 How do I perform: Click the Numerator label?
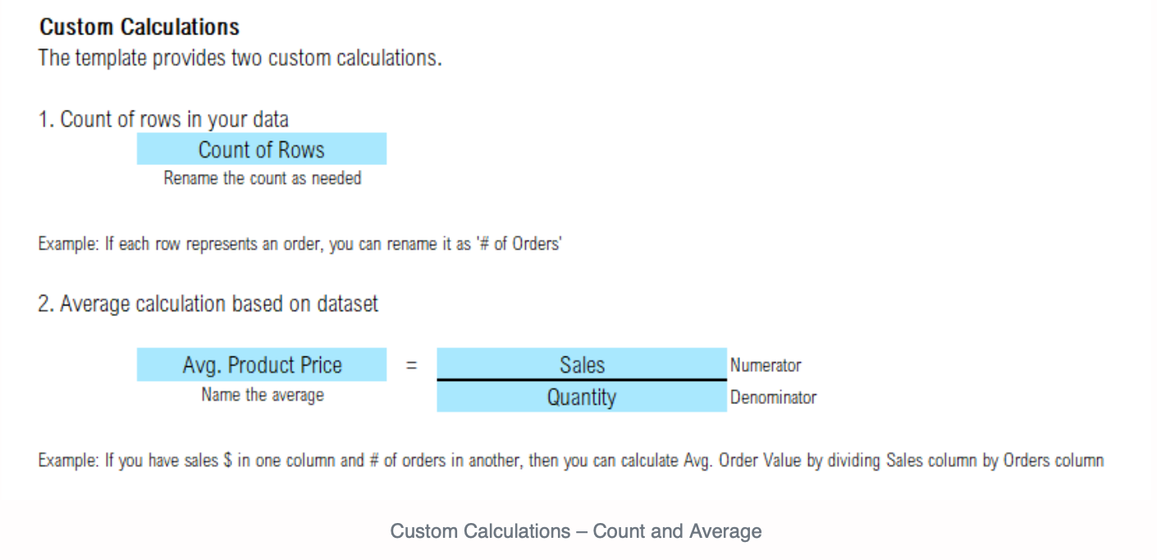click(x=766, y=365)
